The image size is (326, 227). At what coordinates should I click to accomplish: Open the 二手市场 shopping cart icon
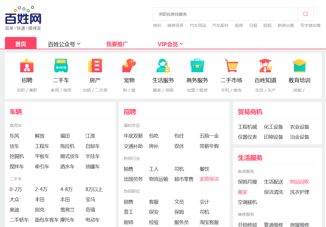coord(231,66)
